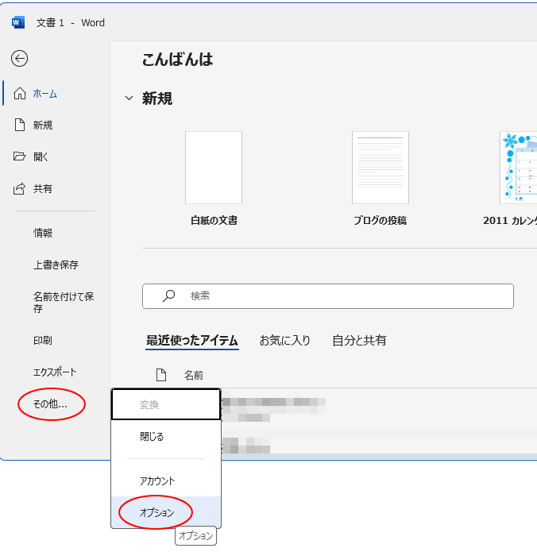Collapse the 新規 section chevron
The height and width of the screenshot is (552, 537).
point(129,98)
